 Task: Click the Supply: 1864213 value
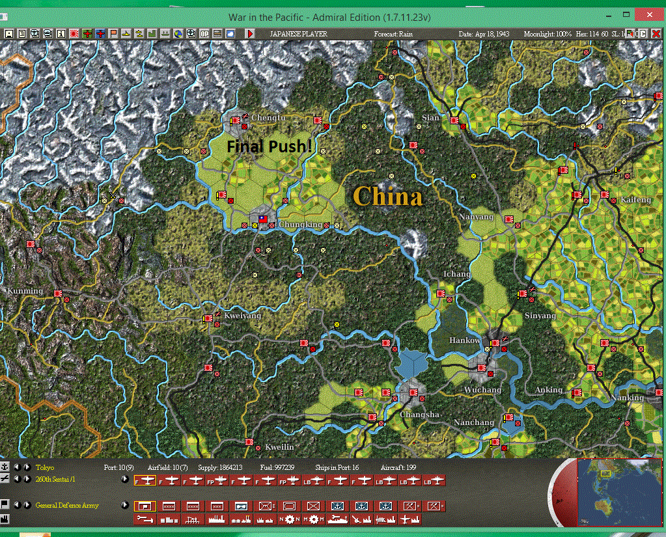220,467
